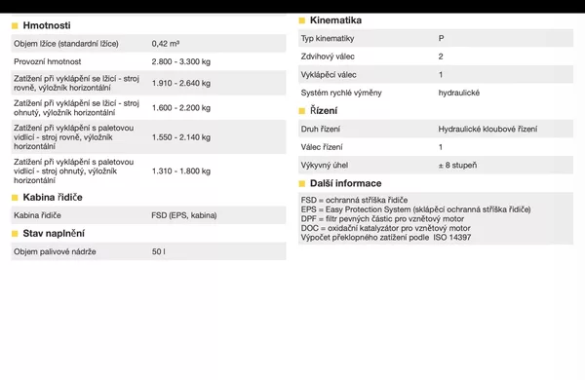Select the FSD (EPS, kabina) value

pos(184,215)
